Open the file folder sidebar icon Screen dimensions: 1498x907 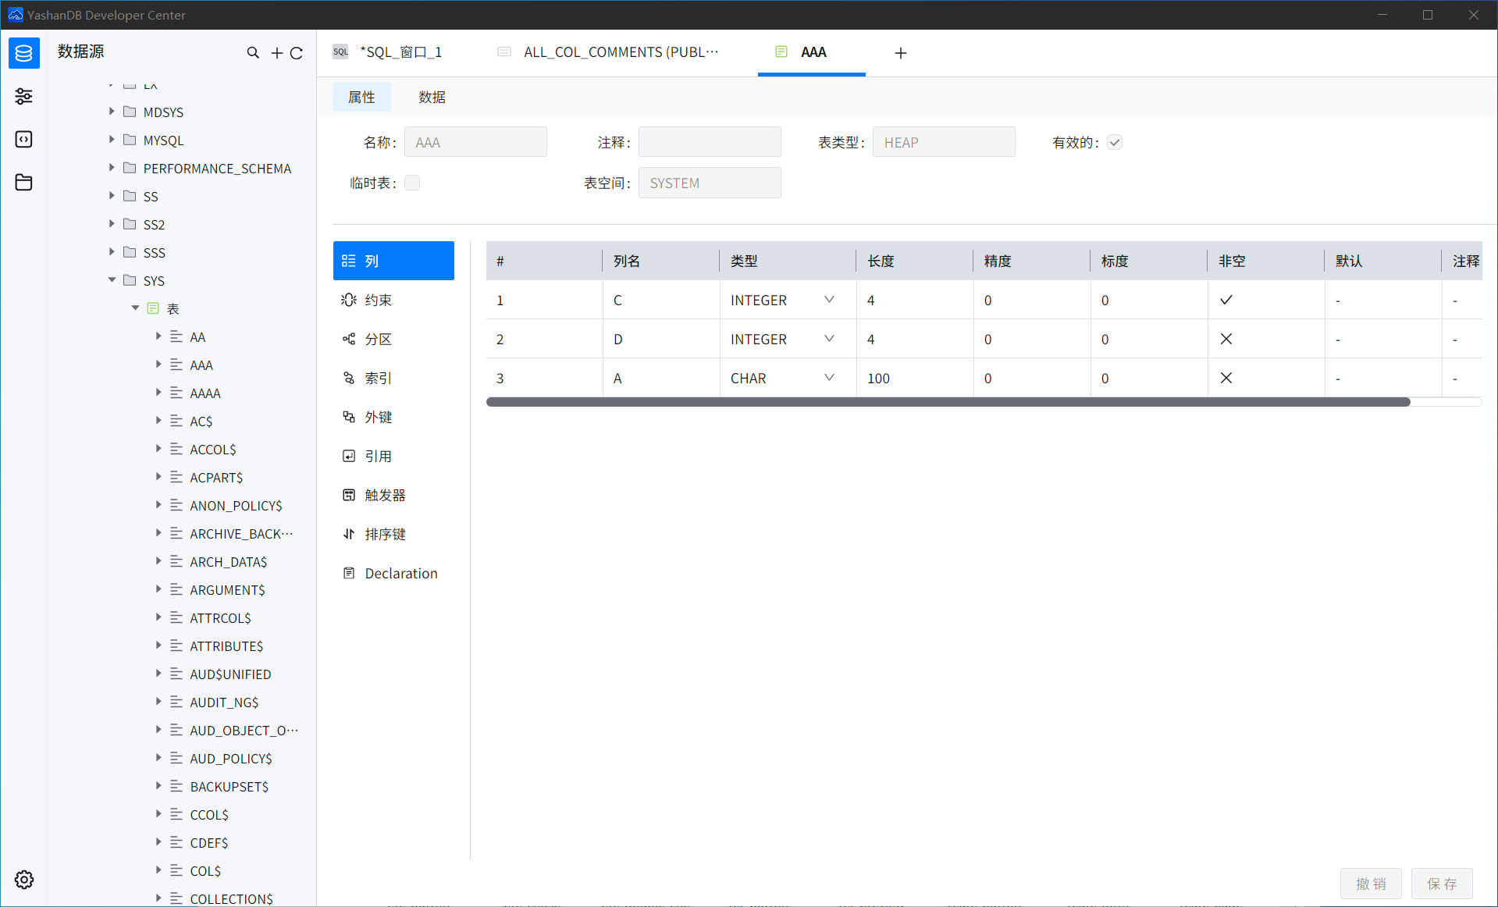tap(24, 182)
